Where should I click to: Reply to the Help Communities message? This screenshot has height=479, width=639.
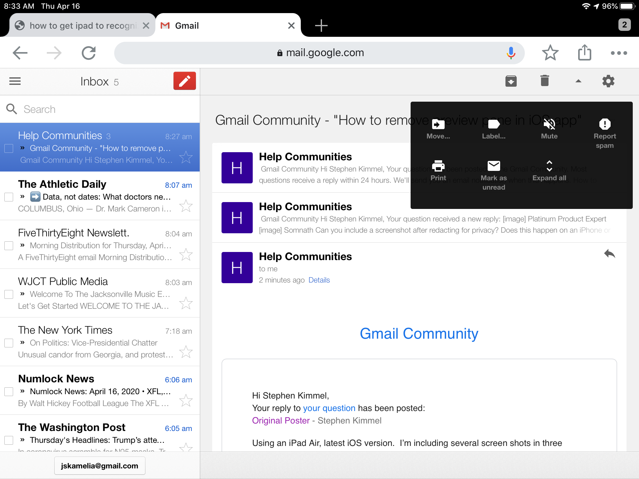pos(609,254)
